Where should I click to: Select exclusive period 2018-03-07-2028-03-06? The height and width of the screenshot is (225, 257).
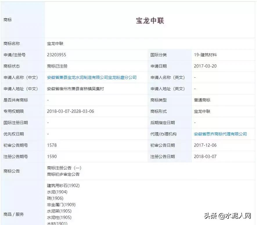(71, 111)
